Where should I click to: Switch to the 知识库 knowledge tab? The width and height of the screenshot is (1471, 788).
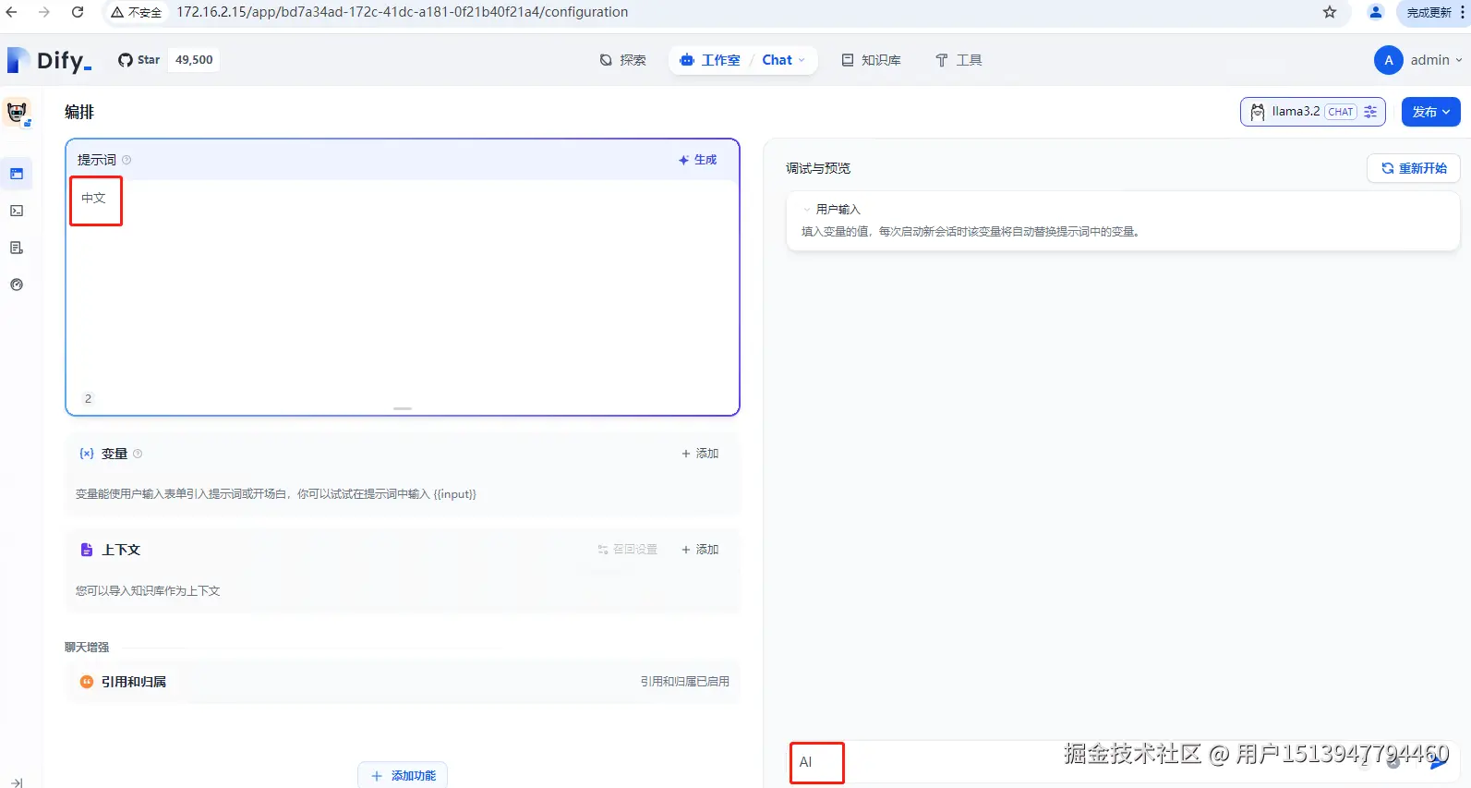pos(871,60)
